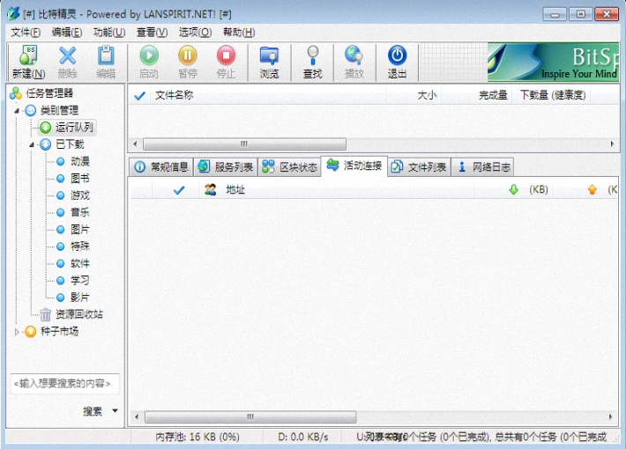Viewport: 626px width, 449px height.
Task: Click the 文件名称 column header
Action: 267,95
